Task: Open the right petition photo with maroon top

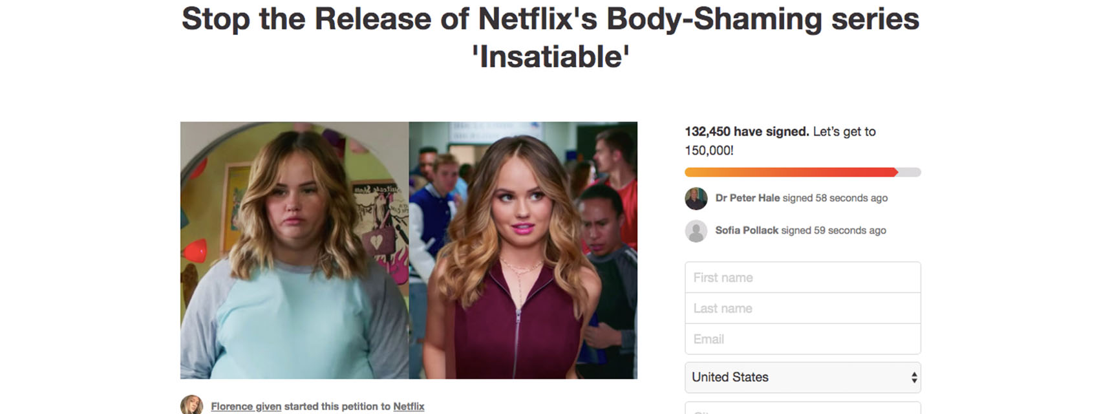Action: (523, 250)
